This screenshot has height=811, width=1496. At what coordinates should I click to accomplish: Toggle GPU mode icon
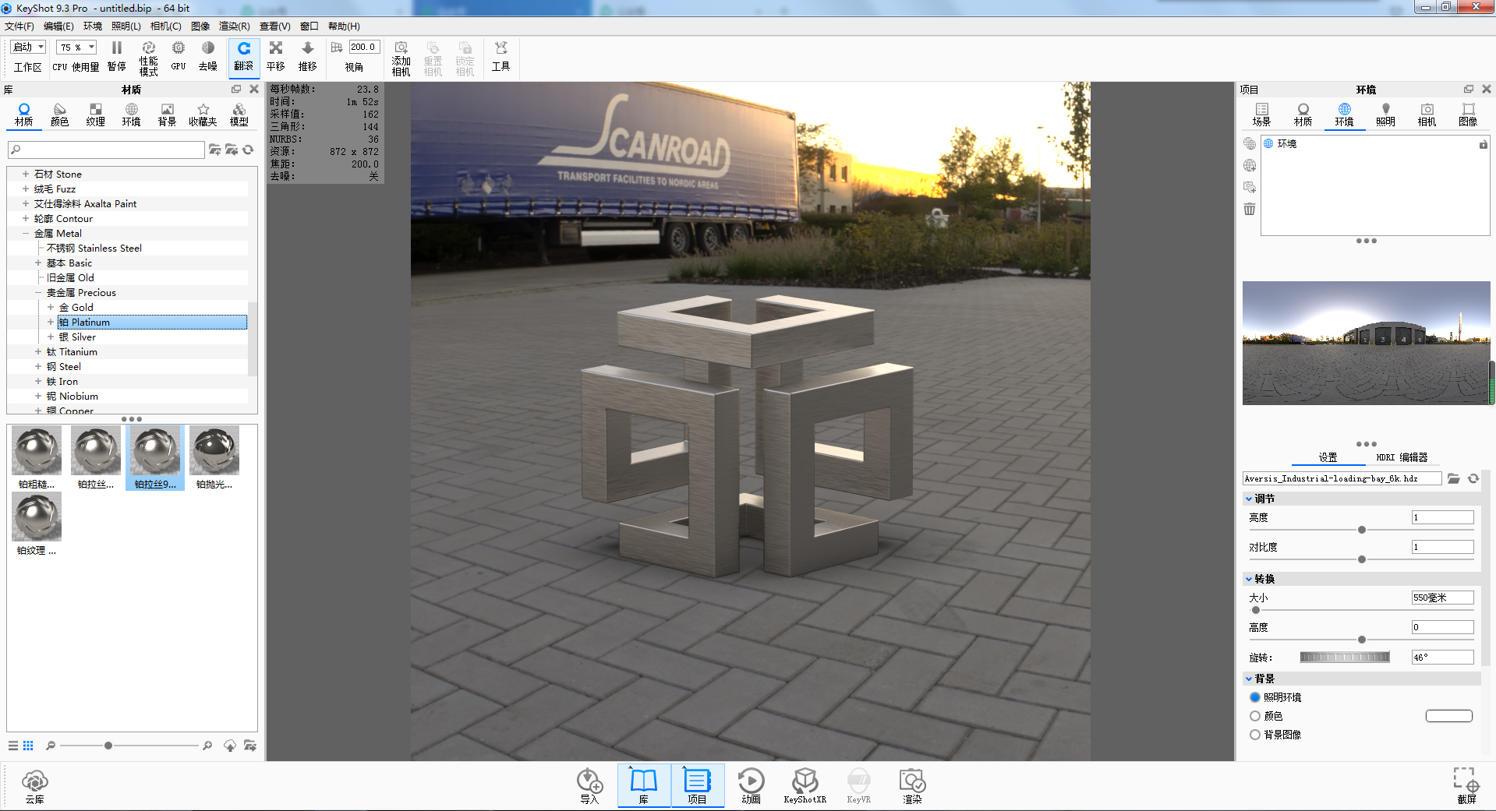pyautogui.click(x=179, y=48)
